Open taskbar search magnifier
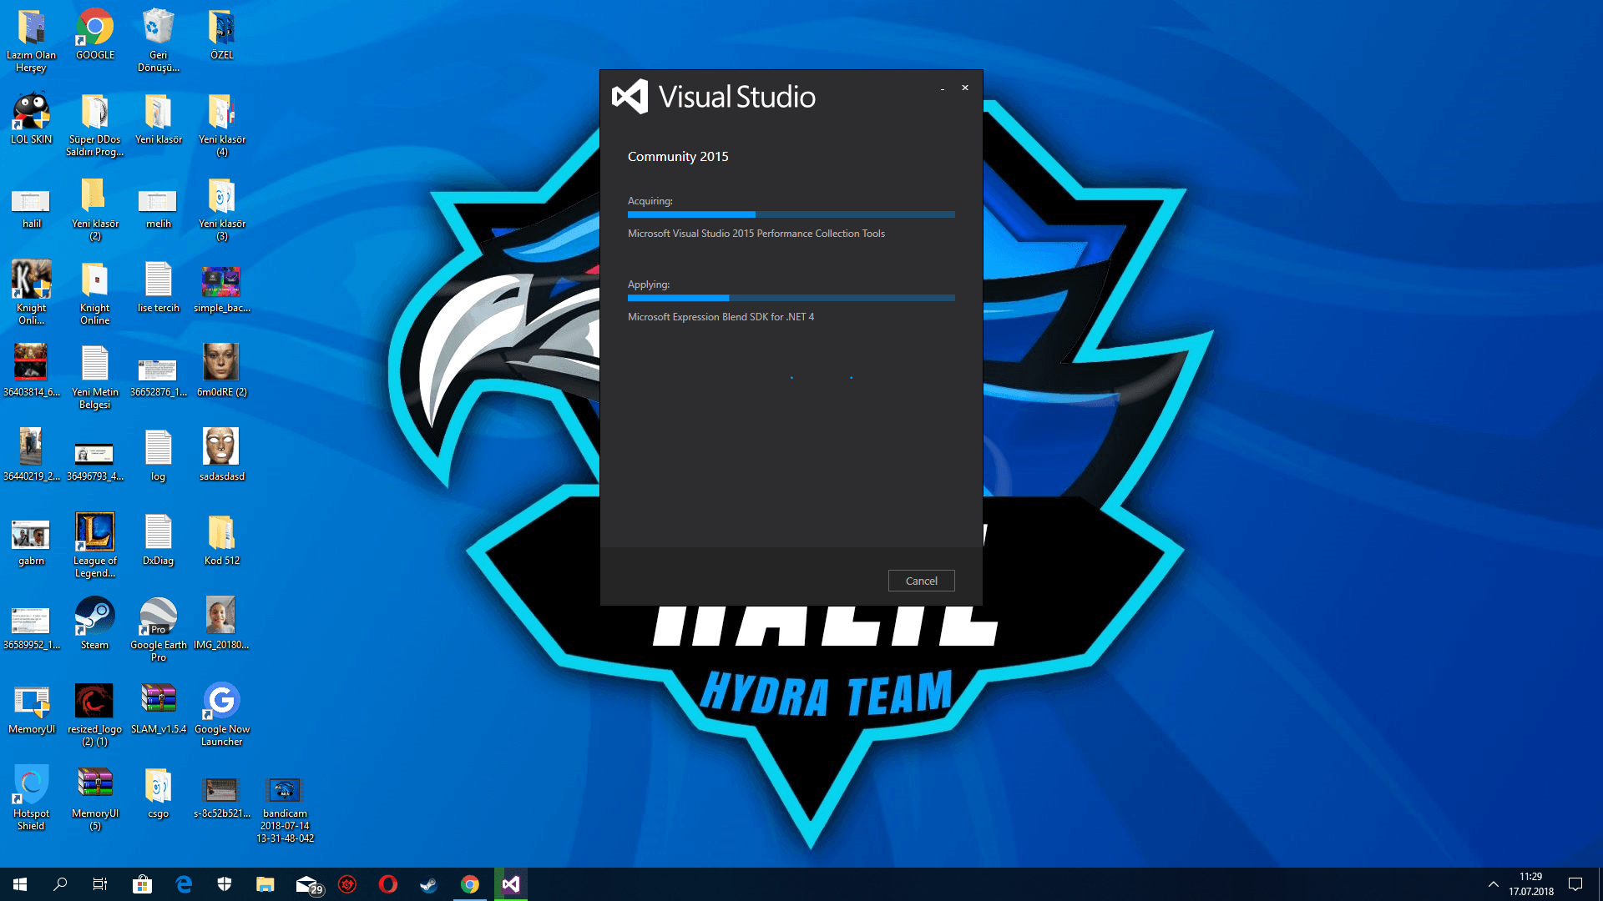Screen dimensions: 1603x901 60,884
